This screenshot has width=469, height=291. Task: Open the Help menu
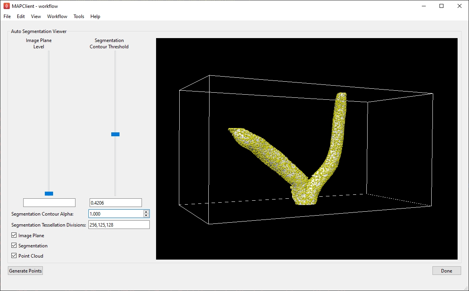click(x=95, y=16)
